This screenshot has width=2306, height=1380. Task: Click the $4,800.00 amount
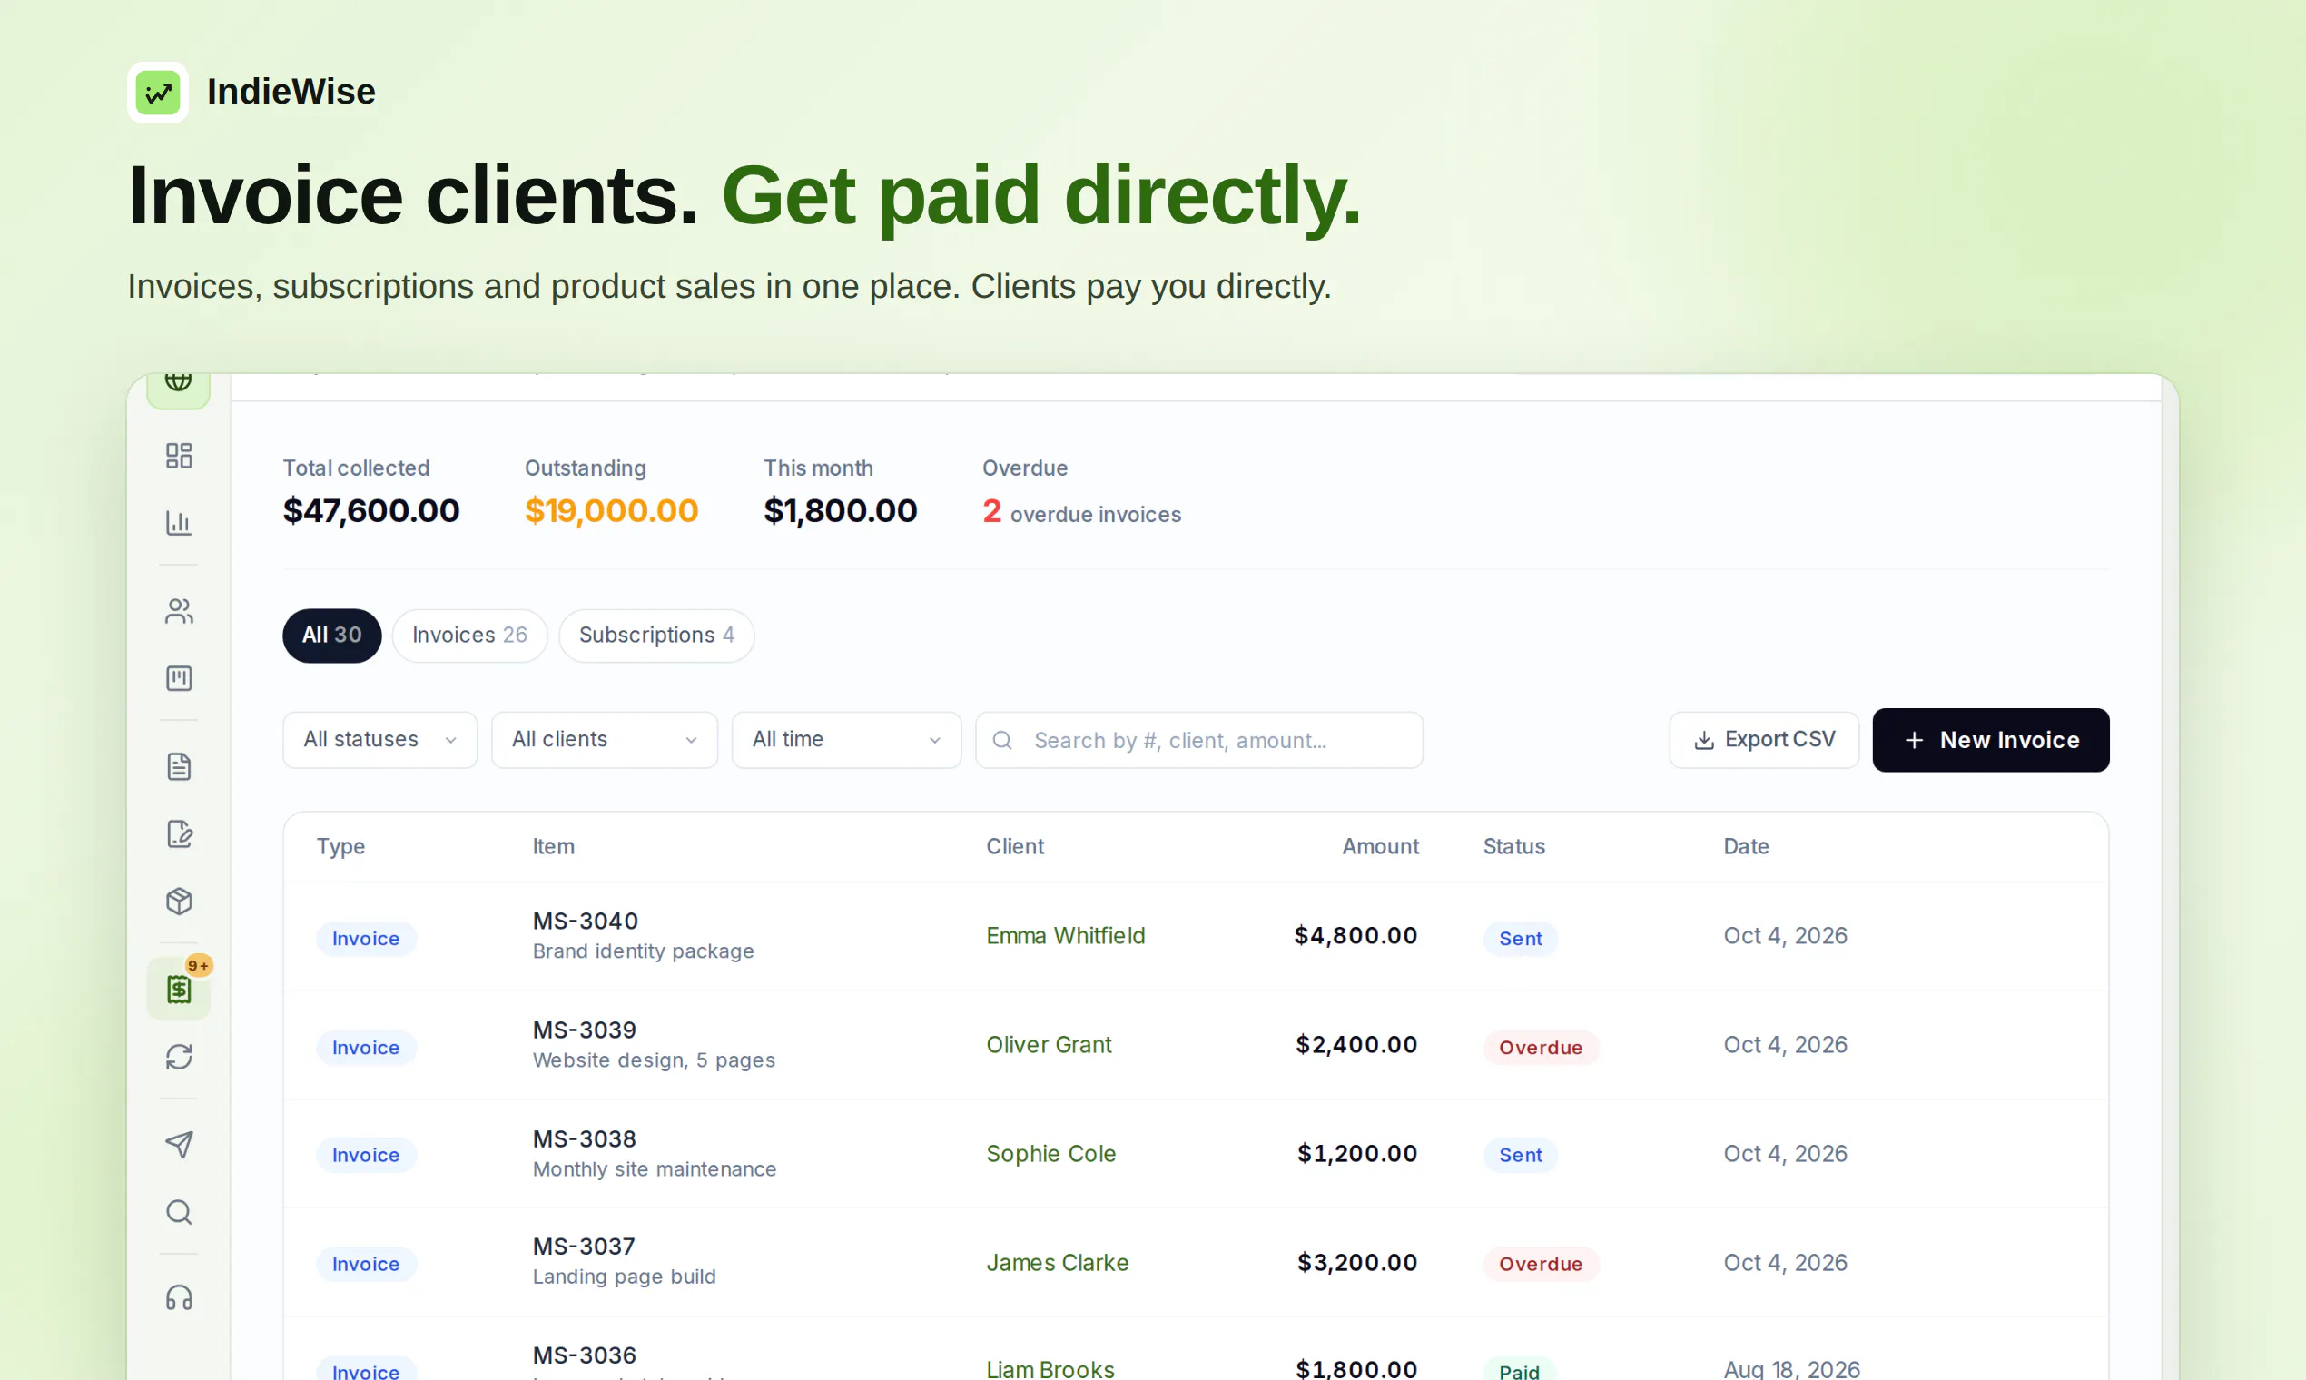pyautogui.click(x=1355, y=935)
